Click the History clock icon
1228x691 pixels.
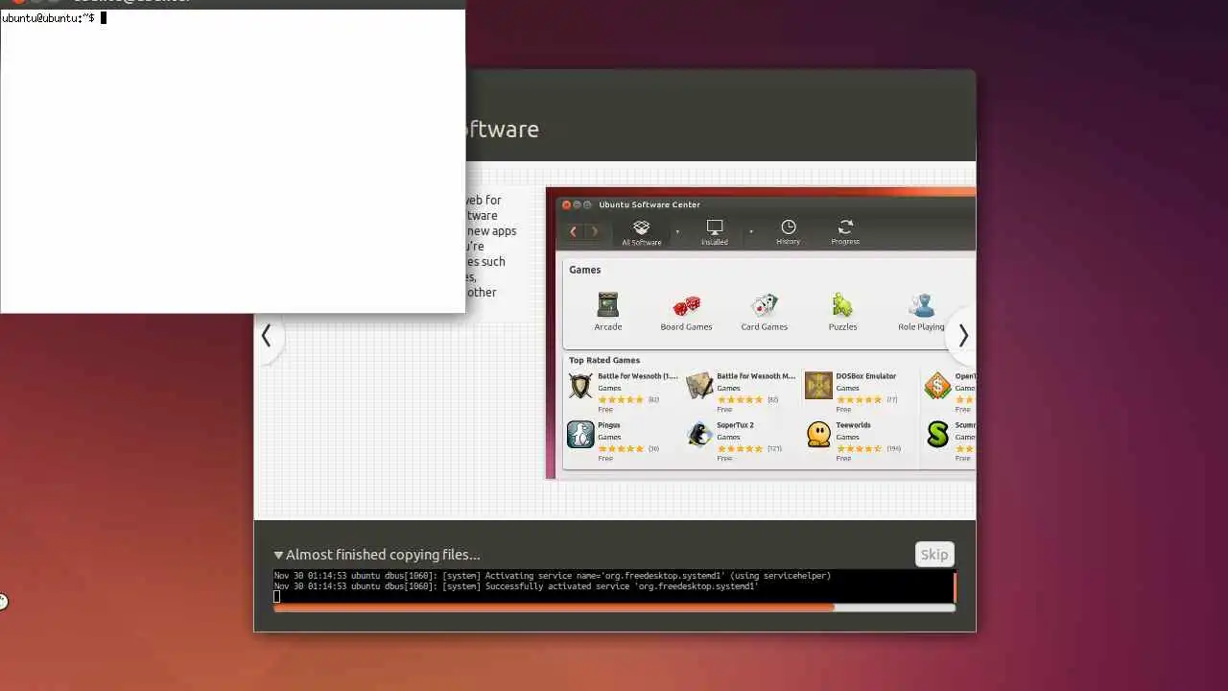(x=788, y=227)
